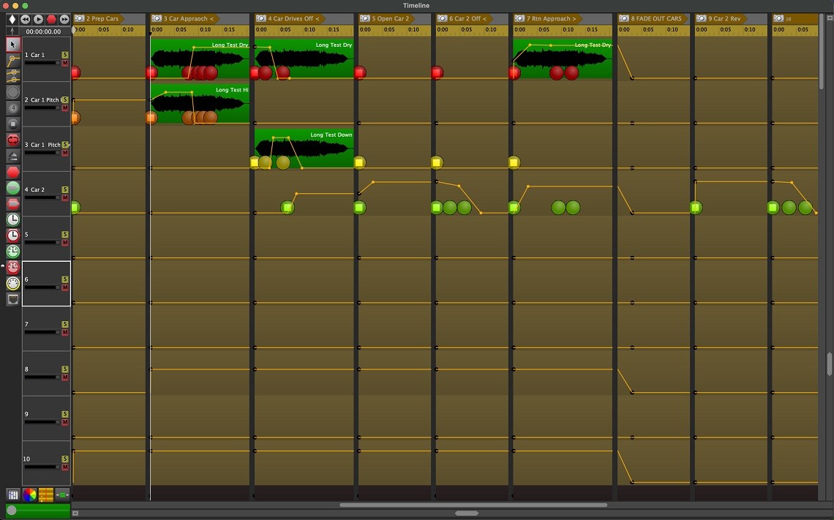Select the red hexagon arrow tool
Image resolution: width=834 pixels, height=520 pixels.
[12, 203]
